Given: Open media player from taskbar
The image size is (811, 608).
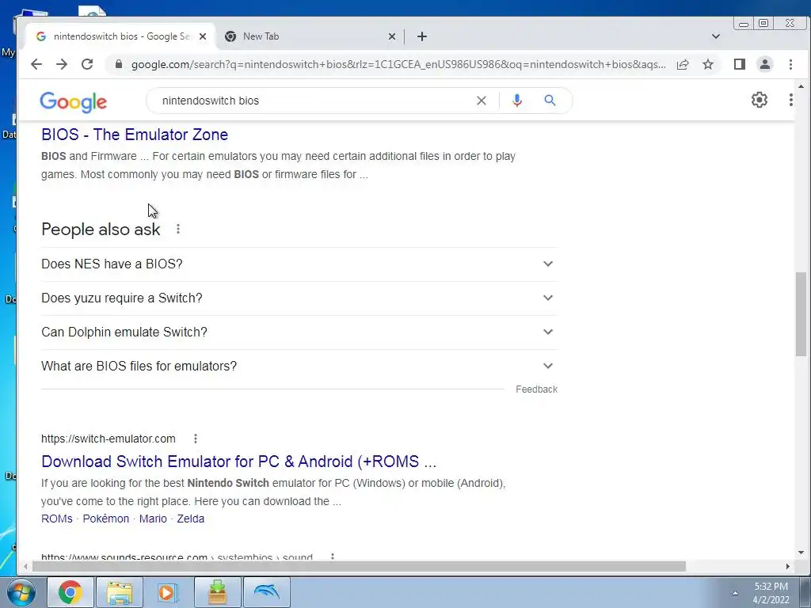Looking at the screenshot, I should coord(168,592).
